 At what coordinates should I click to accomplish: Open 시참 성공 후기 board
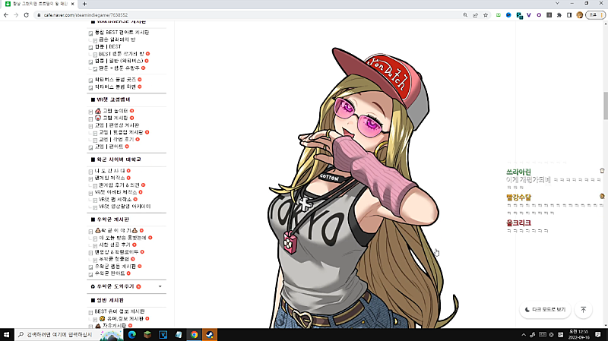coord(115,245)
